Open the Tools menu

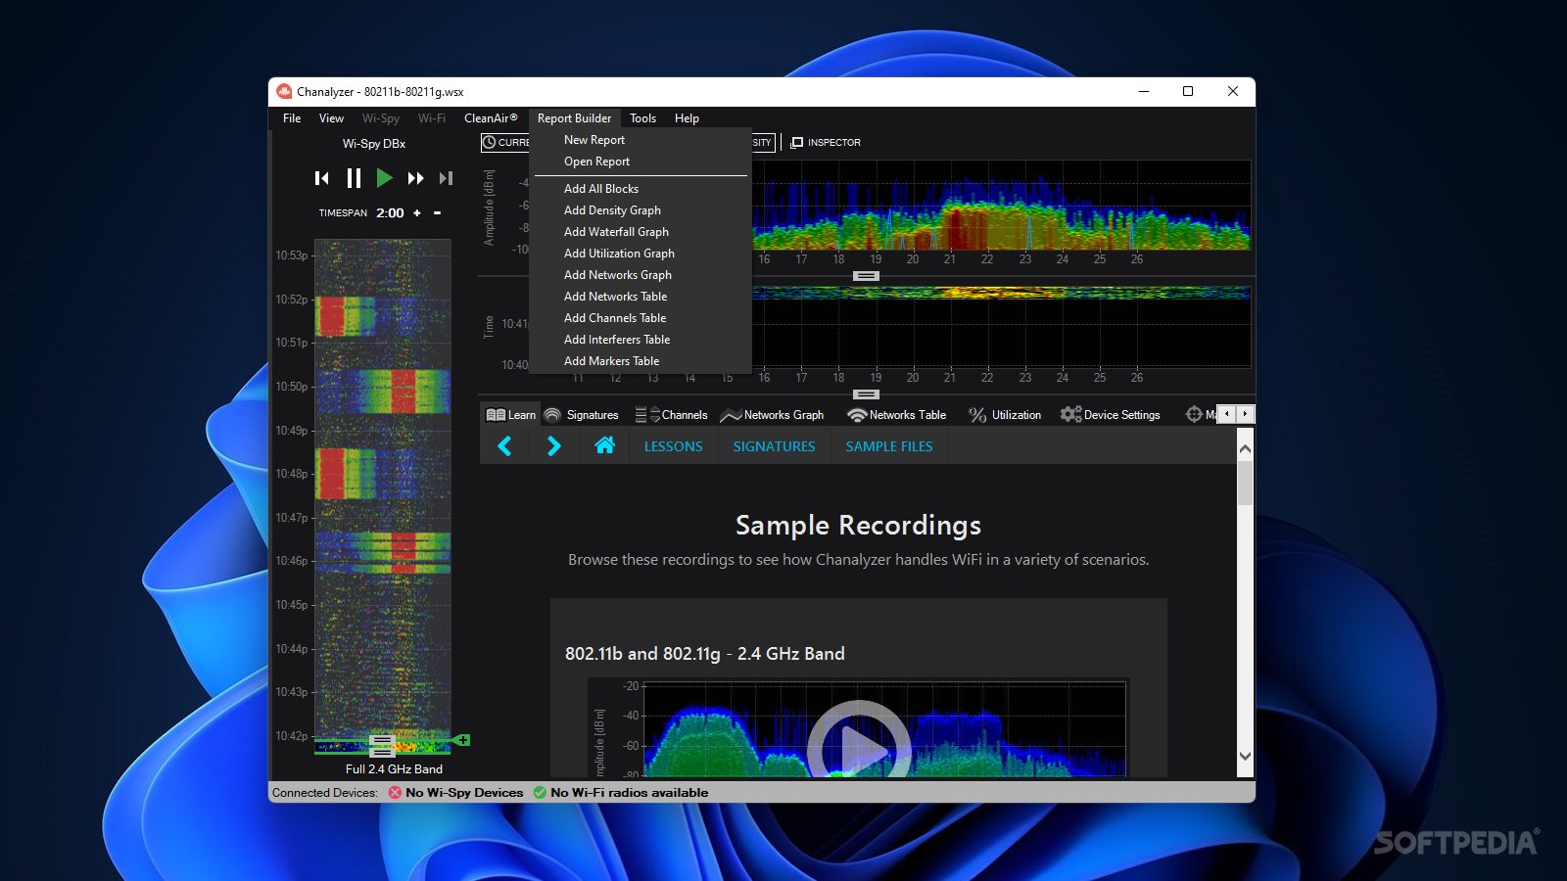pyautogui.click(x=642, y=118)
